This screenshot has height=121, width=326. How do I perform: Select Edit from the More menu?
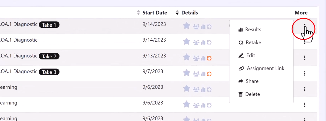pos(247,55)
